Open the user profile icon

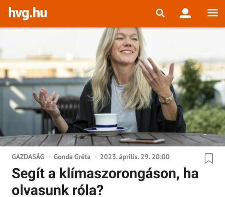click(x=185, y=13)
